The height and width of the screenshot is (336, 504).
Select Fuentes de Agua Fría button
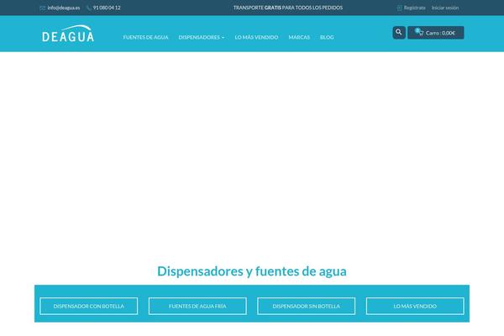coord(197,306)
